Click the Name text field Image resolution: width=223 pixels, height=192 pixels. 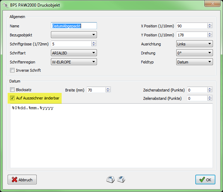coord(74,26)
